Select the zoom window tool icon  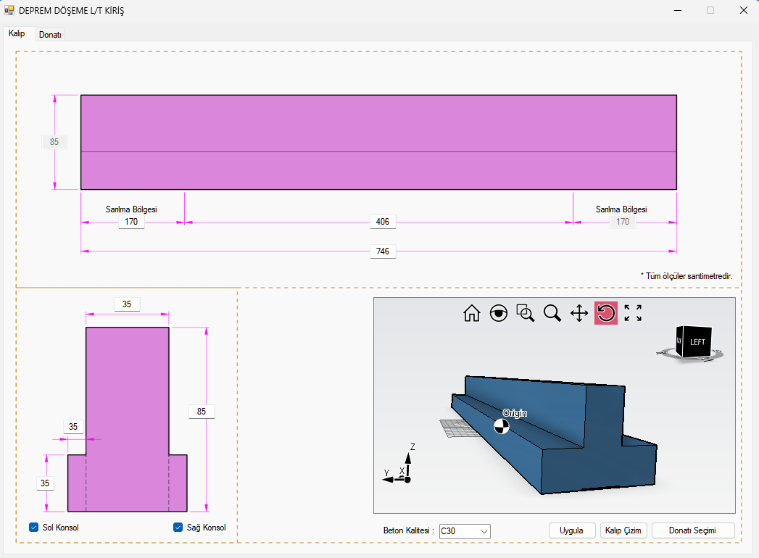coord(526,313)
